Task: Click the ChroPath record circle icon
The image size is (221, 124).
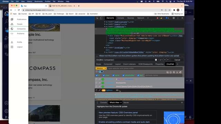Action: coord(171,72)
